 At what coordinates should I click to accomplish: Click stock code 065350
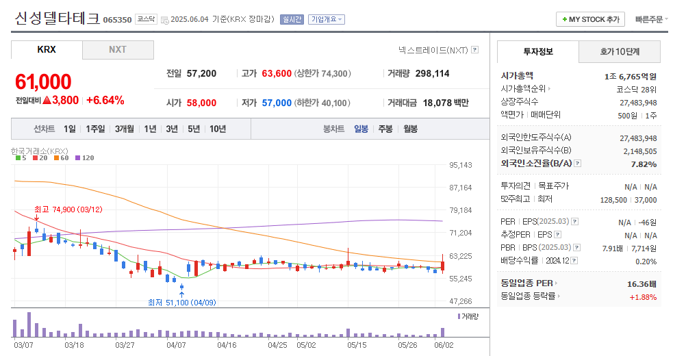(117, 20)
